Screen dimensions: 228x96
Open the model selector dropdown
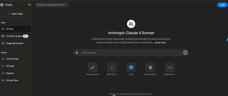pos(52,5)
